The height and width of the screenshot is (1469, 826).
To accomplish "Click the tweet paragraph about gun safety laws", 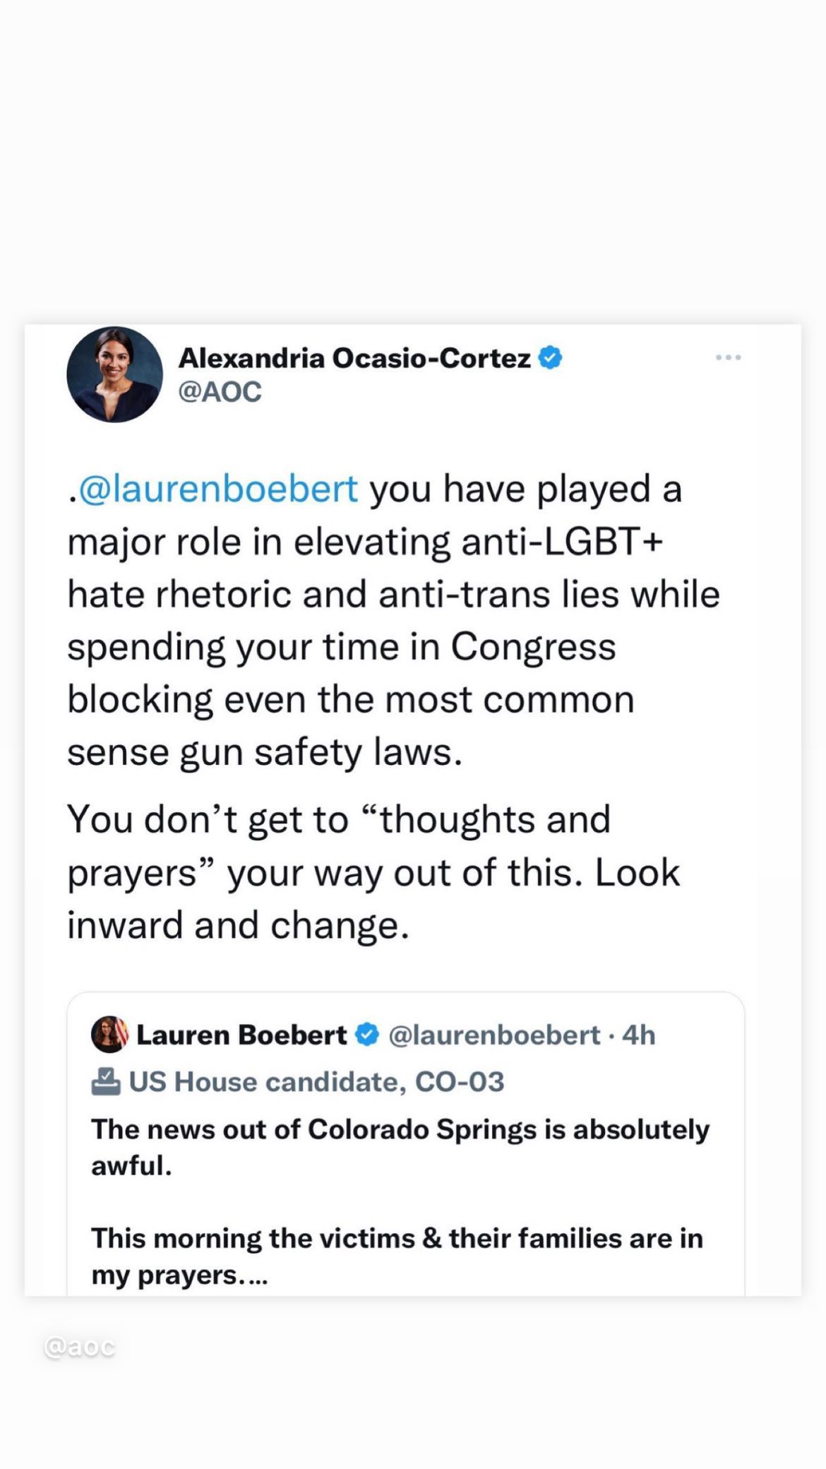I will 393,620.
